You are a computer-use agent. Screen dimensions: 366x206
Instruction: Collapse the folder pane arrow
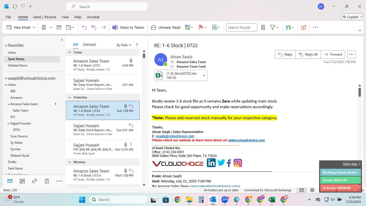[x=62, y=40]
